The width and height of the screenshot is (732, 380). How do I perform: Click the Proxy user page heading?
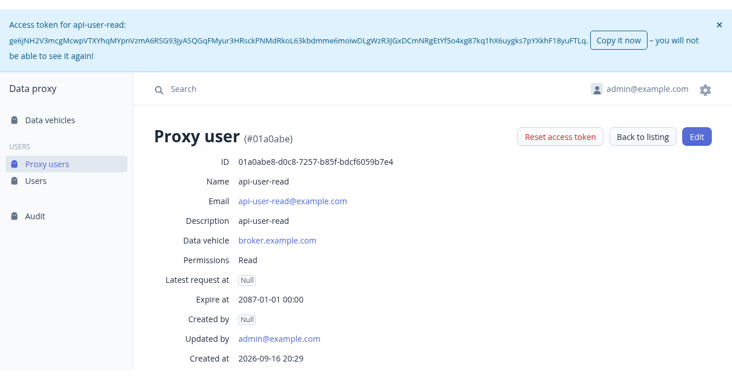coord(197,136)
